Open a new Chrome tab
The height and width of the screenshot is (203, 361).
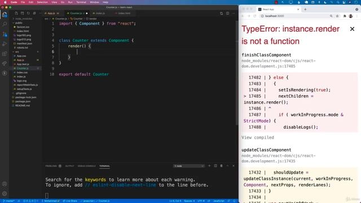pyautogui.click(x=305, y=10)
